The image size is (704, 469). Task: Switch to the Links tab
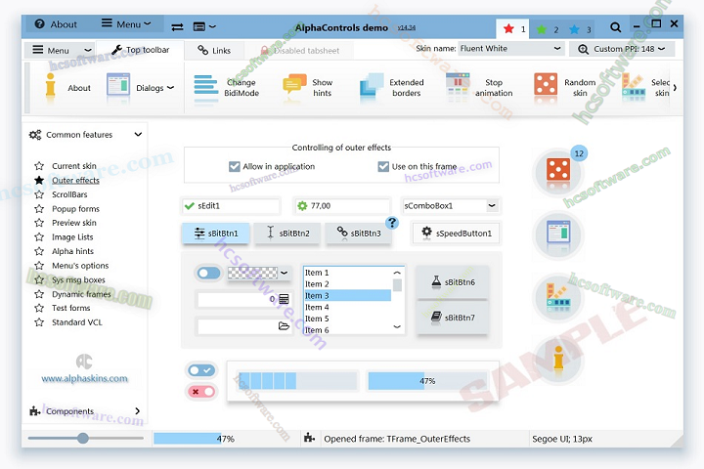click(214, 50)
